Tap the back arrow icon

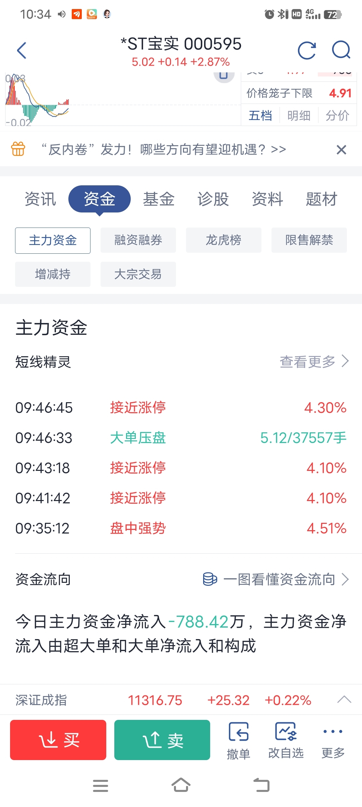[22, 50]
